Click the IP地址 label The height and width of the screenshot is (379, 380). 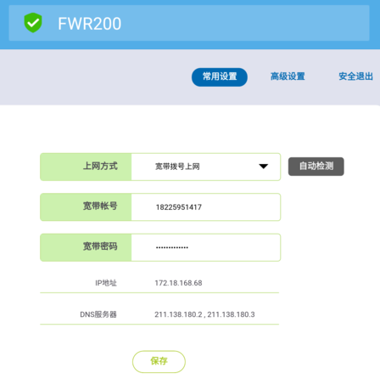pyautogui.click(x=106, y=283)
